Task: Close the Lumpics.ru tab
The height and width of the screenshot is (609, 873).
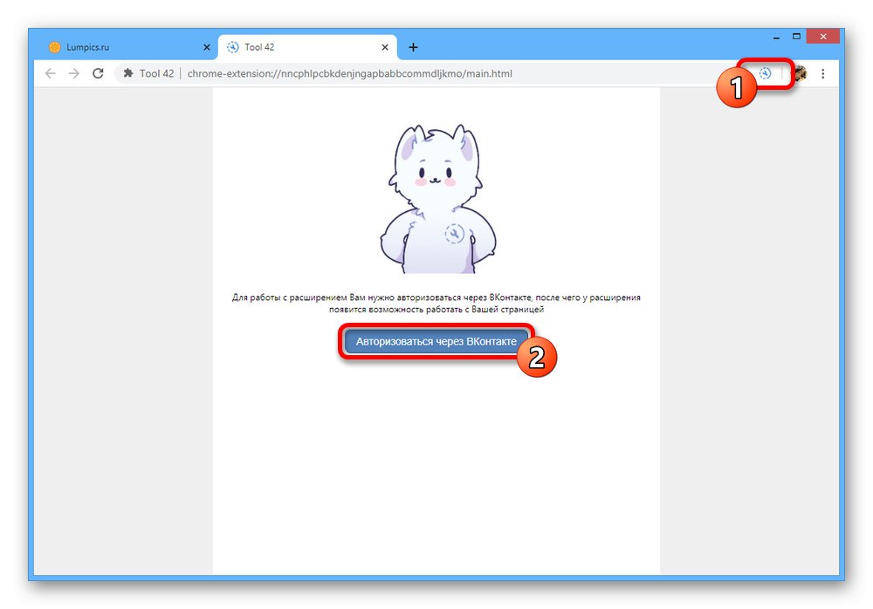Action: [207, 47]
